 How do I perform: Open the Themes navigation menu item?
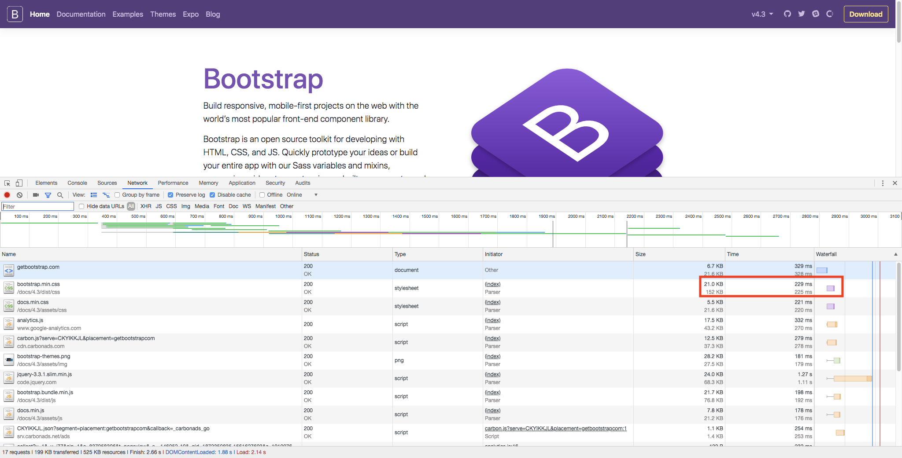pyautogui.click(x=163, y=14)
